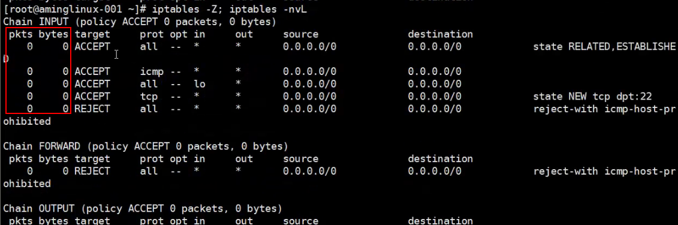Click 'source' header in INPUT chain

point(300,34)
